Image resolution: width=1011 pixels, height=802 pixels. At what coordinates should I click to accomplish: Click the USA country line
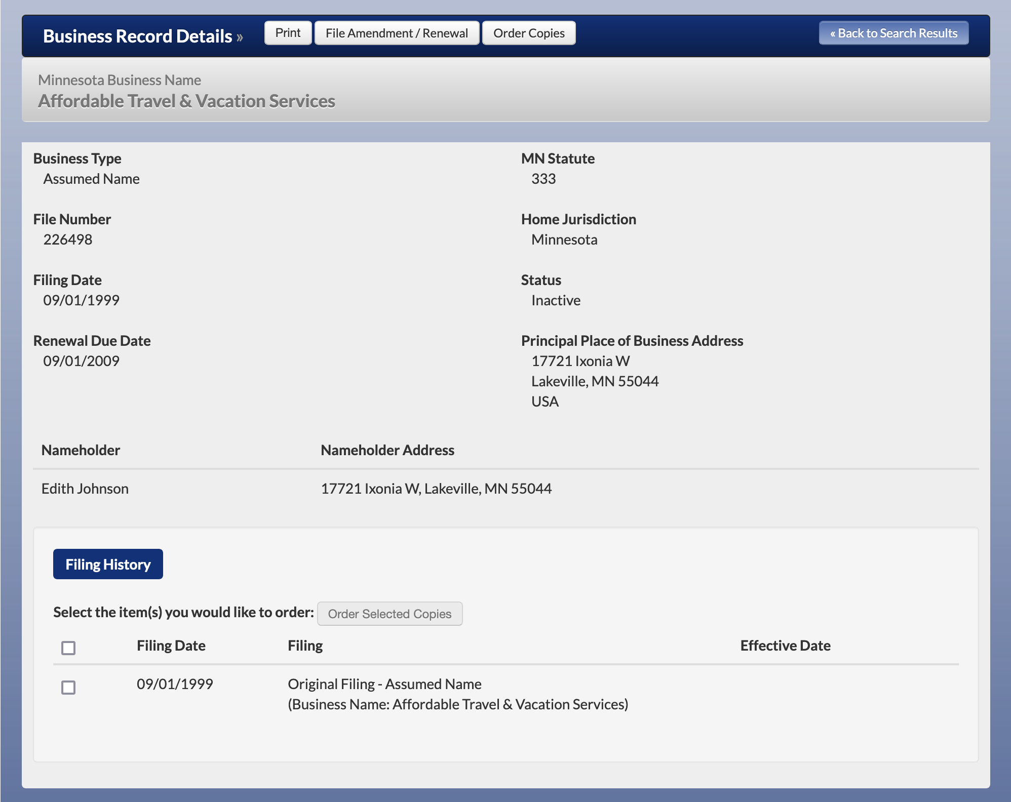coord(545,402)
